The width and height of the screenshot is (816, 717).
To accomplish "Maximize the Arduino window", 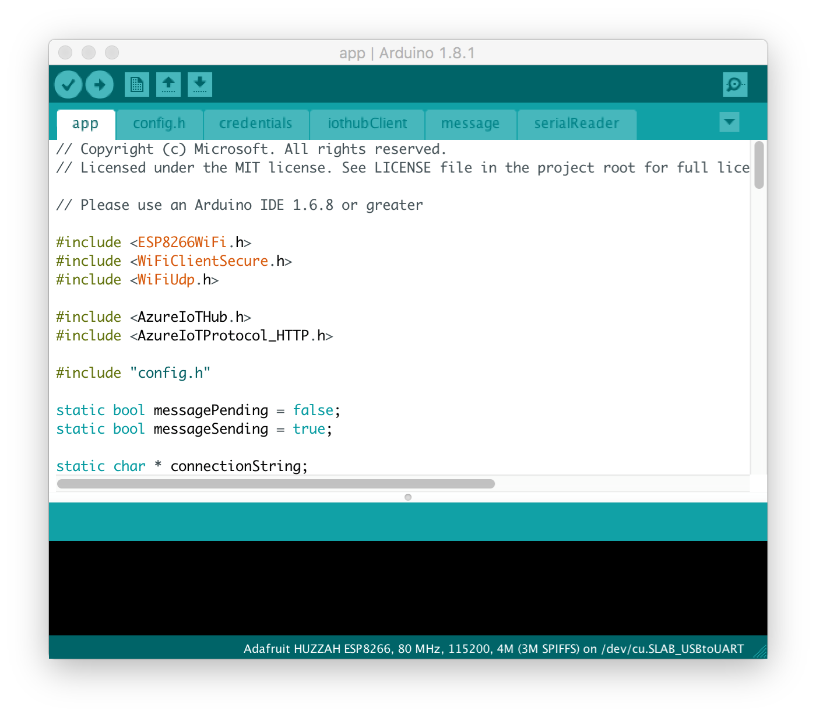I will 112,52.
